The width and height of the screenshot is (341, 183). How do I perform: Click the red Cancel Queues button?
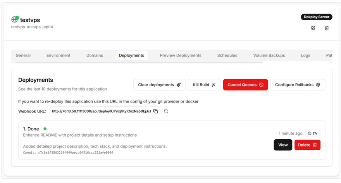tap(245, 85)
